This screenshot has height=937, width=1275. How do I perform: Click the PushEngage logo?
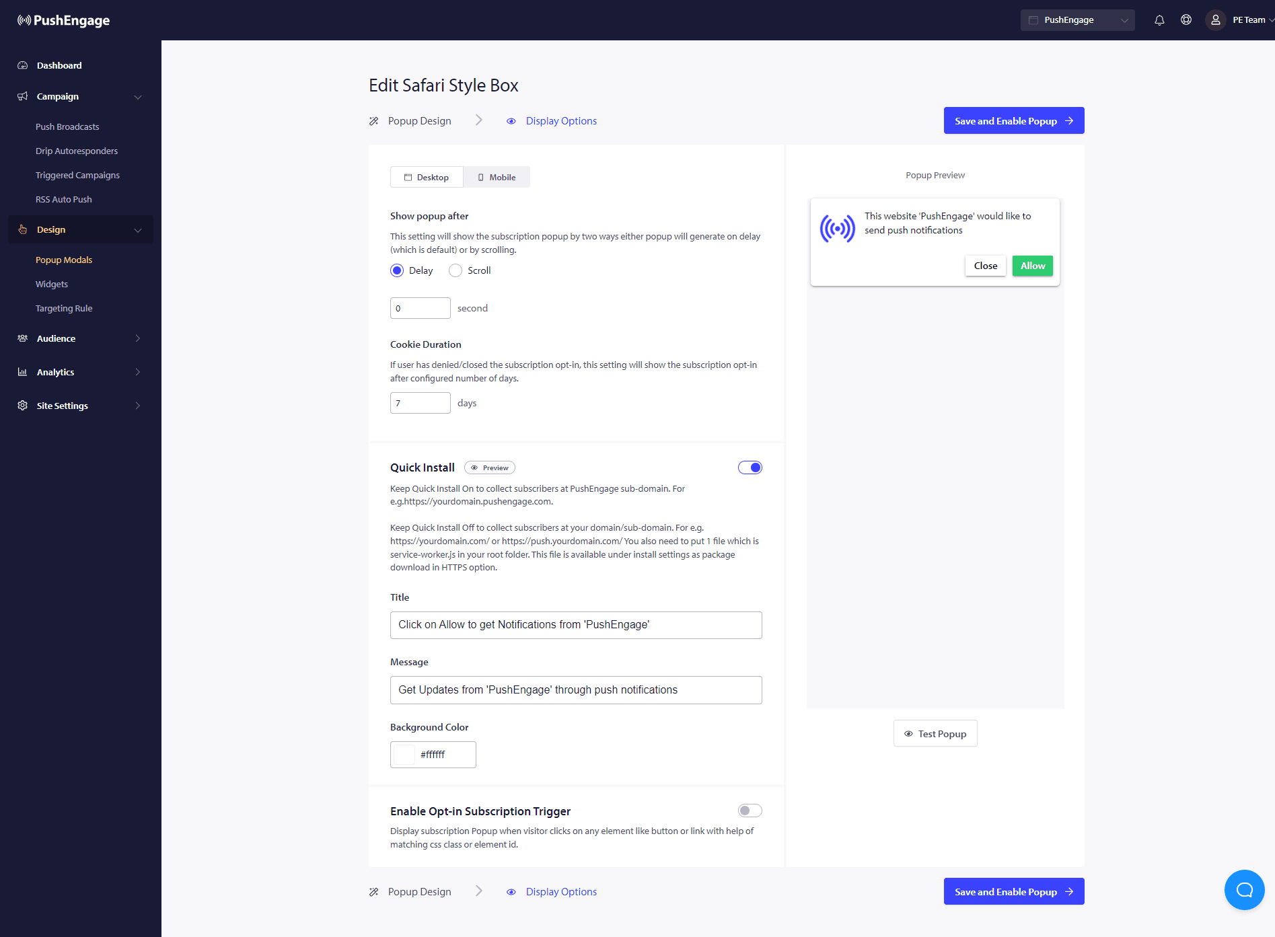click(64, 20)
